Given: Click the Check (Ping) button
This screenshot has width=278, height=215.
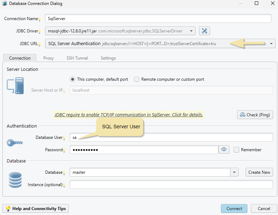Looking at the screenshot, I should click(x=255, y=115).
